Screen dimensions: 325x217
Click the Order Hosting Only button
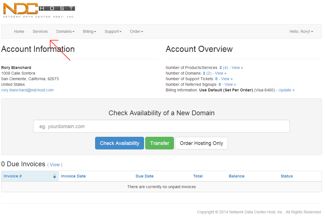tap(201, 143)
